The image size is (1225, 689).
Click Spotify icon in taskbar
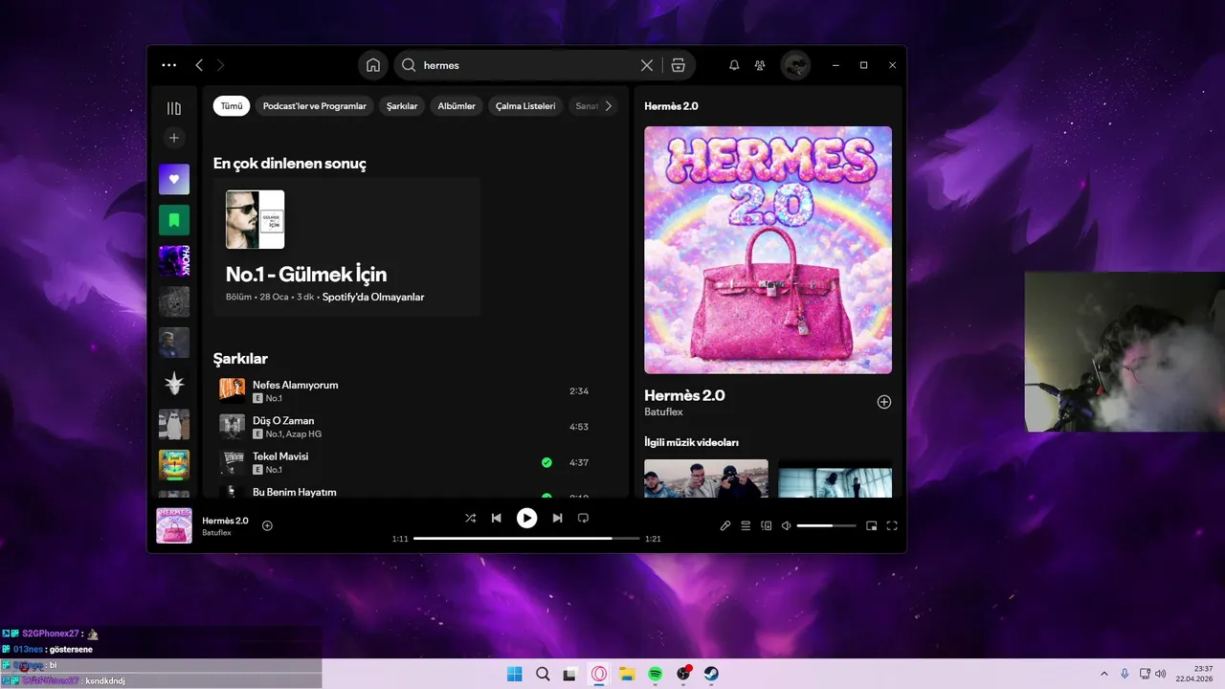(x=656, y=674)
